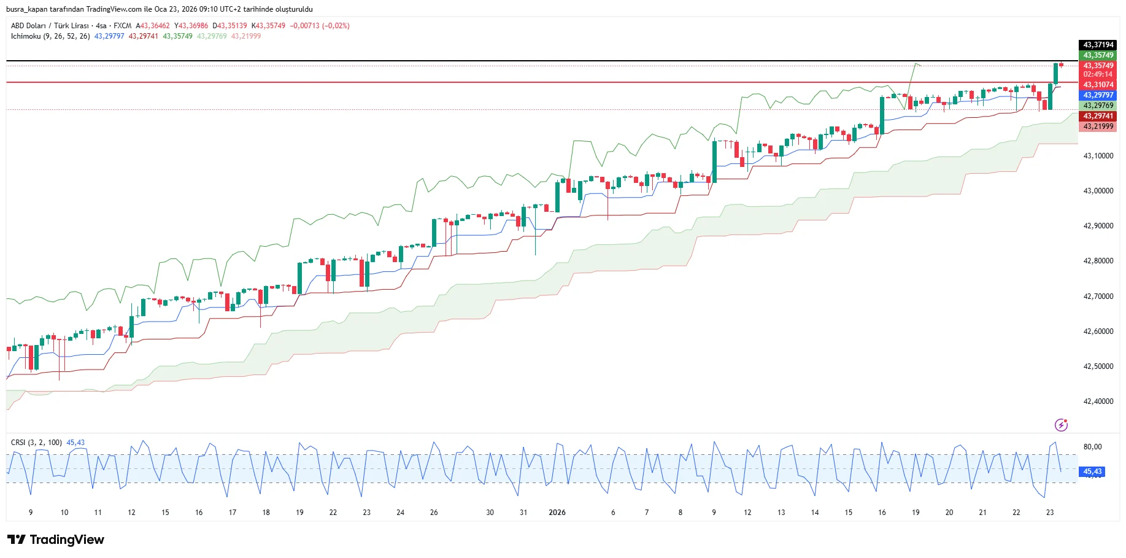Click the black 43,37194 price label
This screenshot has width=1126, height=558.
(x=1097, y=45)
